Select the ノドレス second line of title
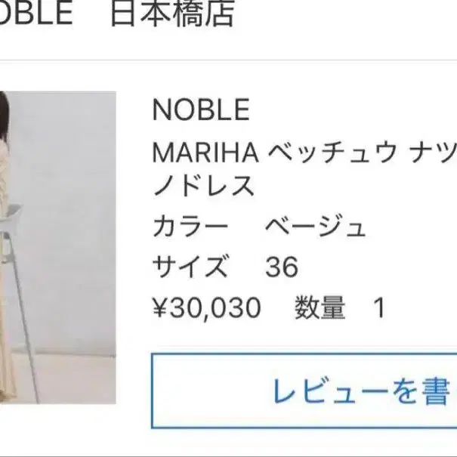 (x=203, y=185)
